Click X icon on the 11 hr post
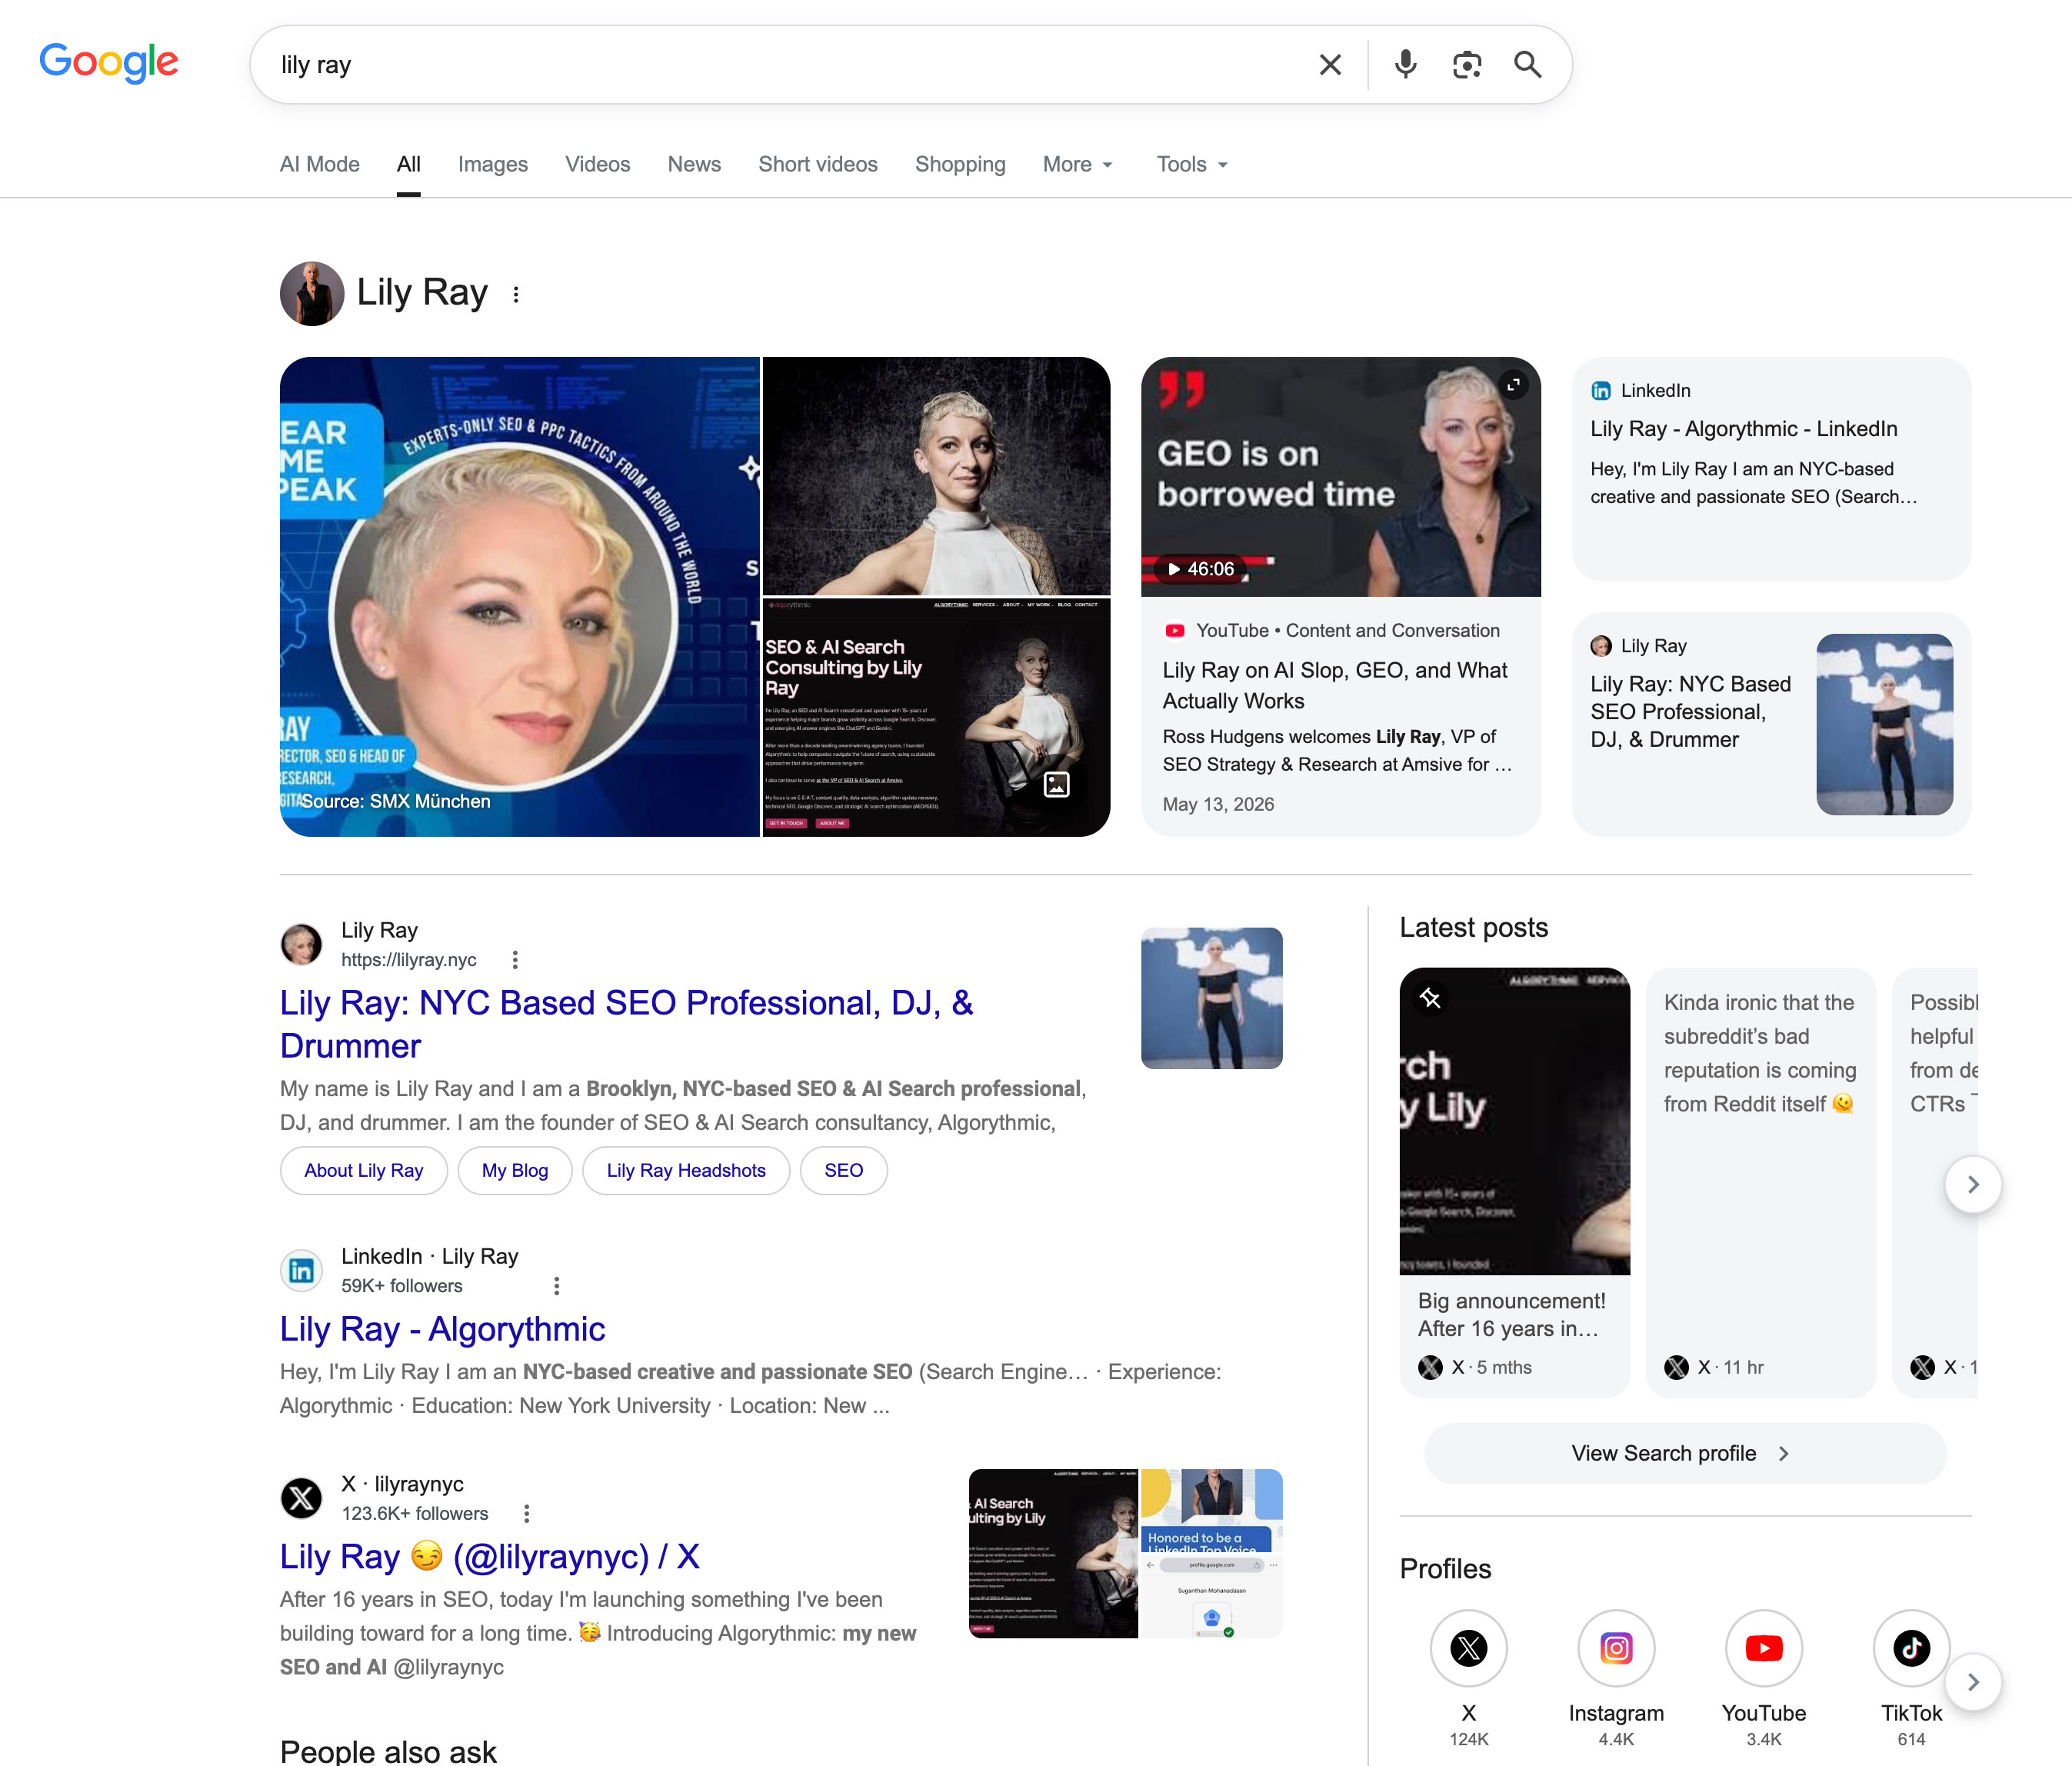The height and width of the screenshot is (1766, 2072). click(x=1677, y=1367)
